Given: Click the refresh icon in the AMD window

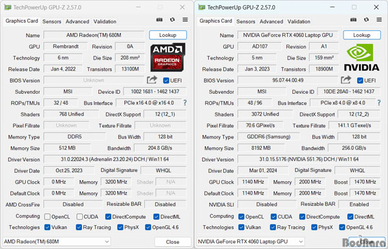Looking at the screenshot, I should tap(172, 19).
